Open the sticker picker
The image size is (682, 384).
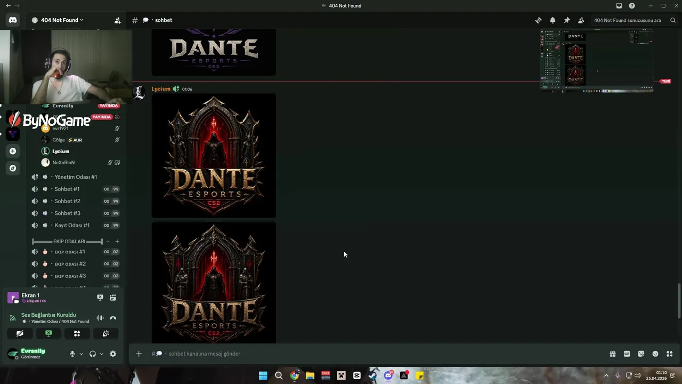641,354
